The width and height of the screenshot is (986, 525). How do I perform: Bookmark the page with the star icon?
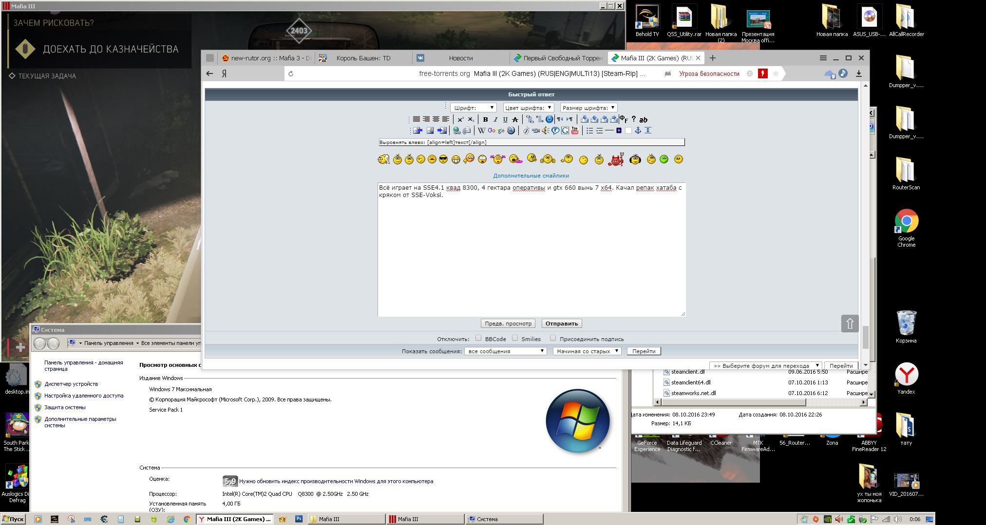[776, 74]
